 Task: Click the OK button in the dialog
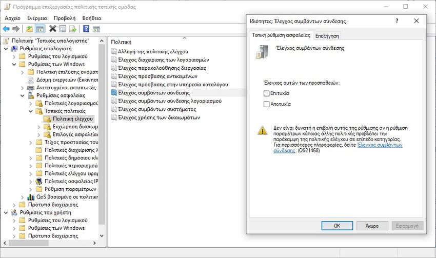[x=337, y=226]
